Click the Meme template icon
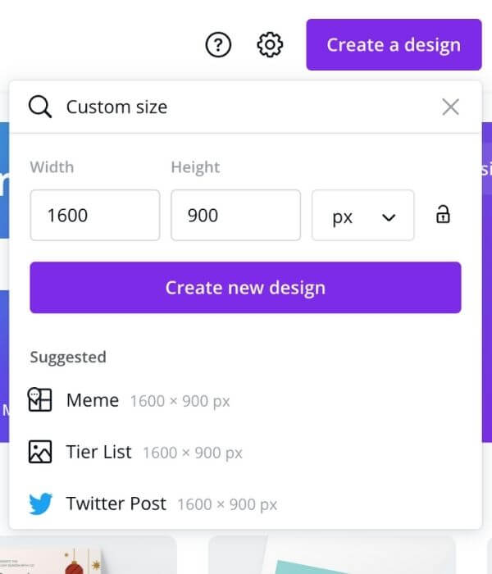 click(40, 400)
